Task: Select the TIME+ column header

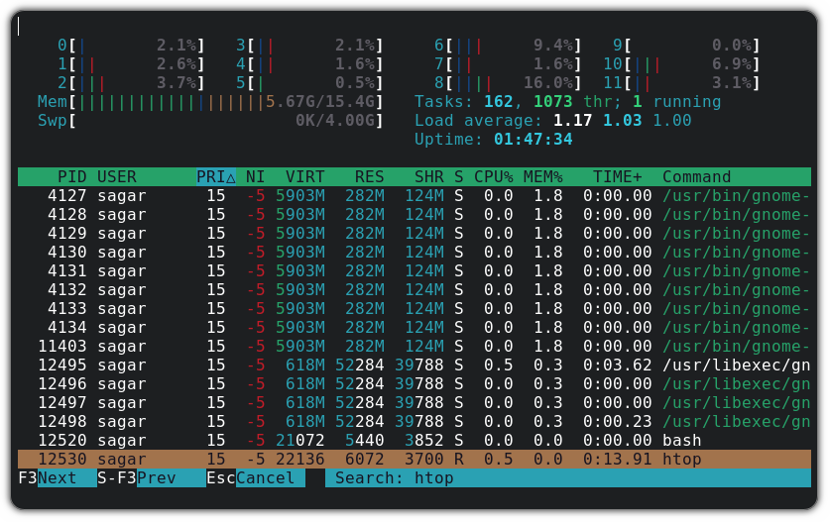Action: coord(617,177)
